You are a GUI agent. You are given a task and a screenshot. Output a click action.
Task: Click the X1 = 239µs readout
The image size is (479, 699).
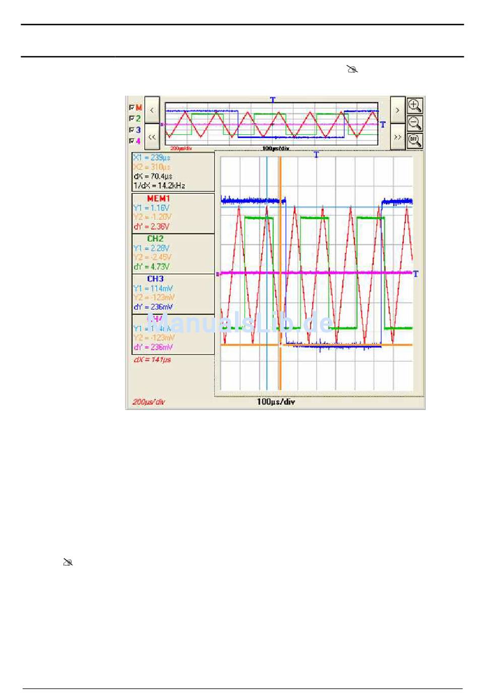tap(152, 157)
